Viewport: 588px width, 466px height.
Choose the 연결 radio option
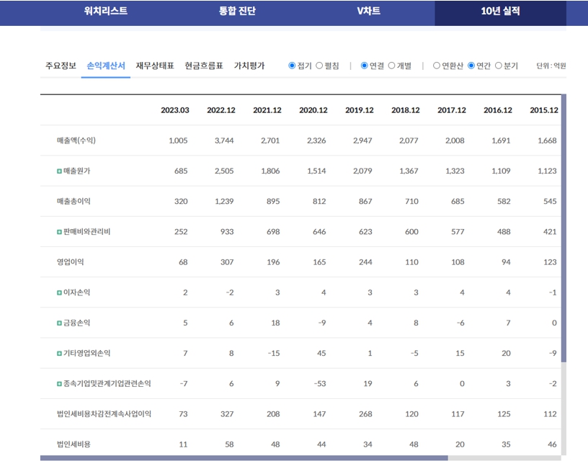click(x=364, y=66)
